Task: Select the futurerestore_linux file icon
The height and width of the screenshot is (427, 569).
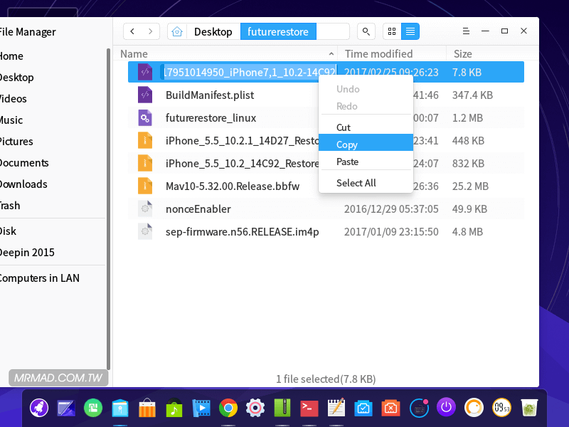Action: tap(145, 118)
